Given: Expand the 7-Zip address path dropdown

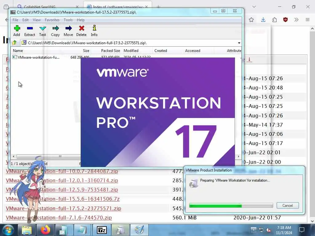Looking at the screenshot, I should (239, 43).
